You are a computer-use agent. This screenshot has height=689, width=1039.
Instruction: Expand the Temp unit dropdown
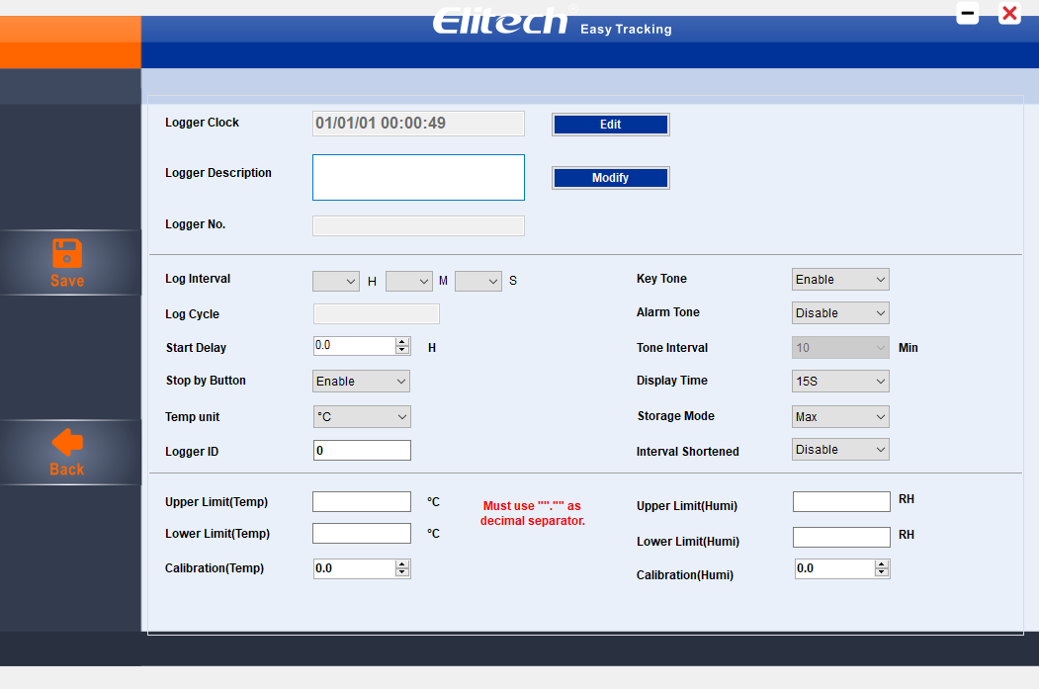coord(361,417)
